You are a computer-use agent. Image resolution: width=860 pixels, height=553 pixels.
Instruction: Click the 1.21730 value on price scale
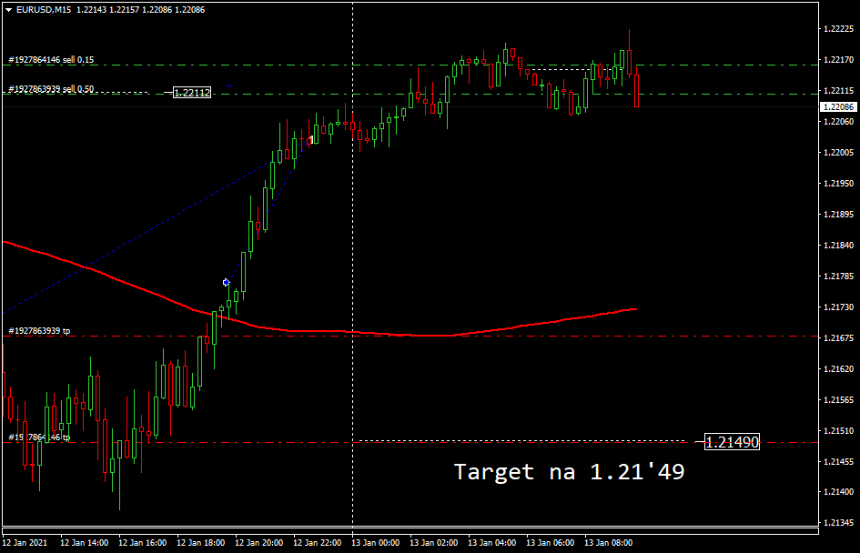coord(839,307)
